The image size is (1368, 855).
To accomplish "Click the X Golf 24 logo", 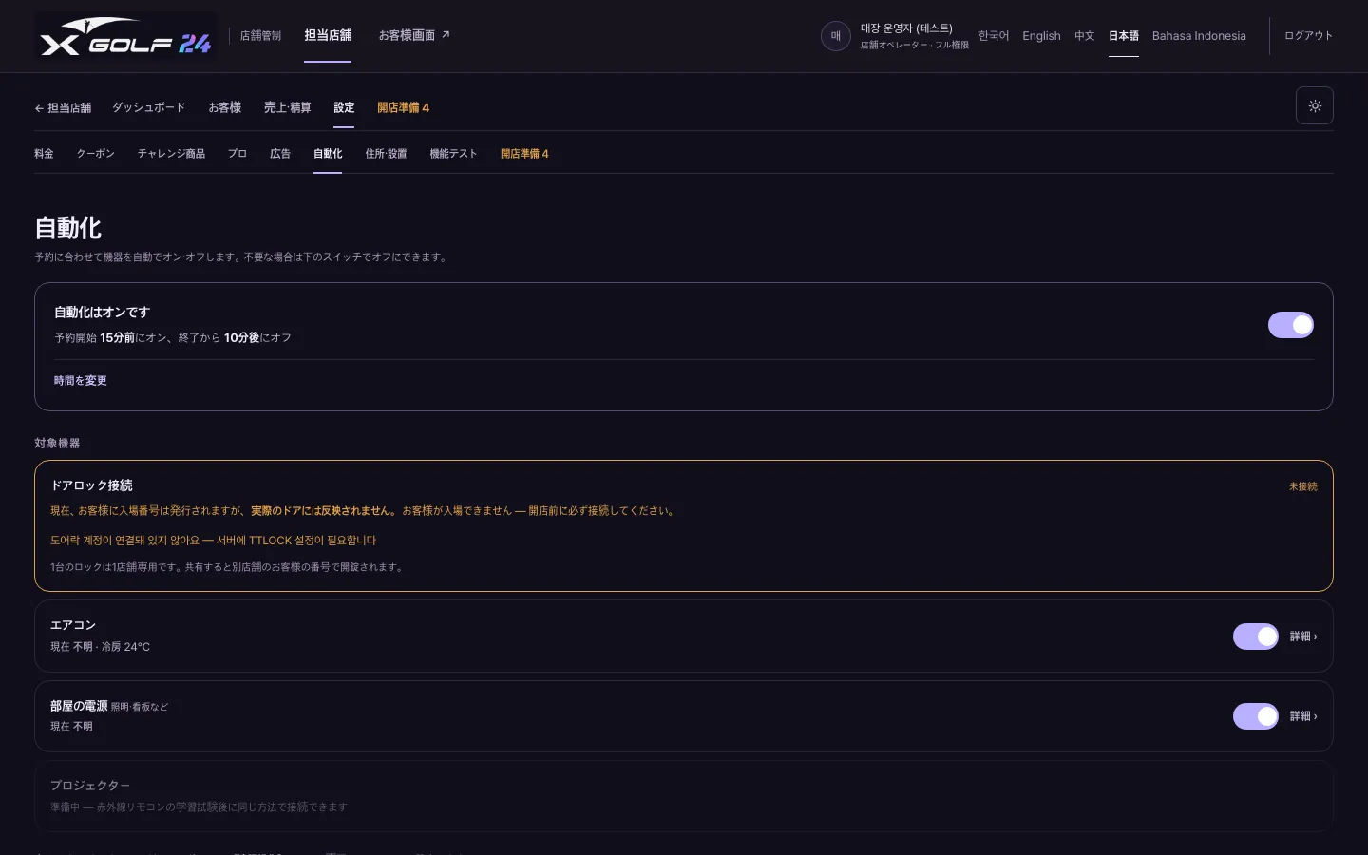I will pyautogui.click(x=125, y=36).
